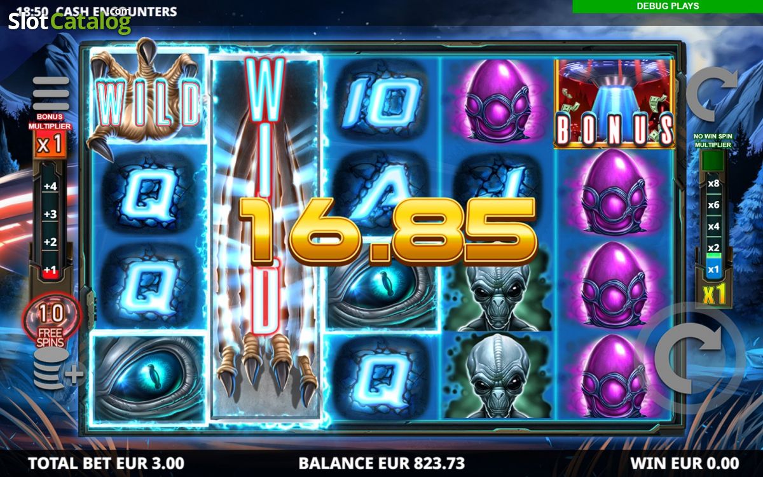Click the blue reptile eye at bottom left
This screenshot has width=763, height=477.
pos(149,378)
